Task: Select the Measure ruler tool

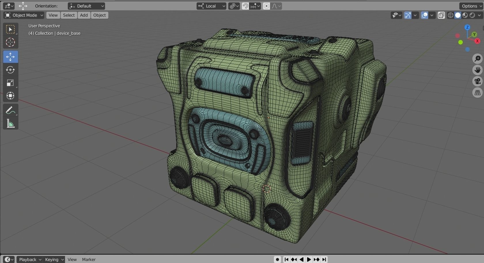Action: tap(10, 123)
